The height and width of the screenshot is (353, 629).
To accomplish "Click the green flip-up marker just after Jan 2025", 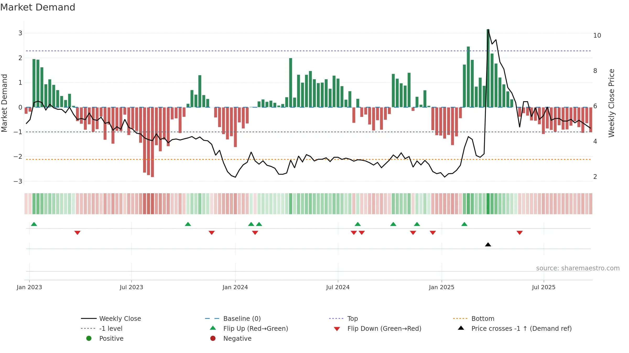I will click(464, 224).
